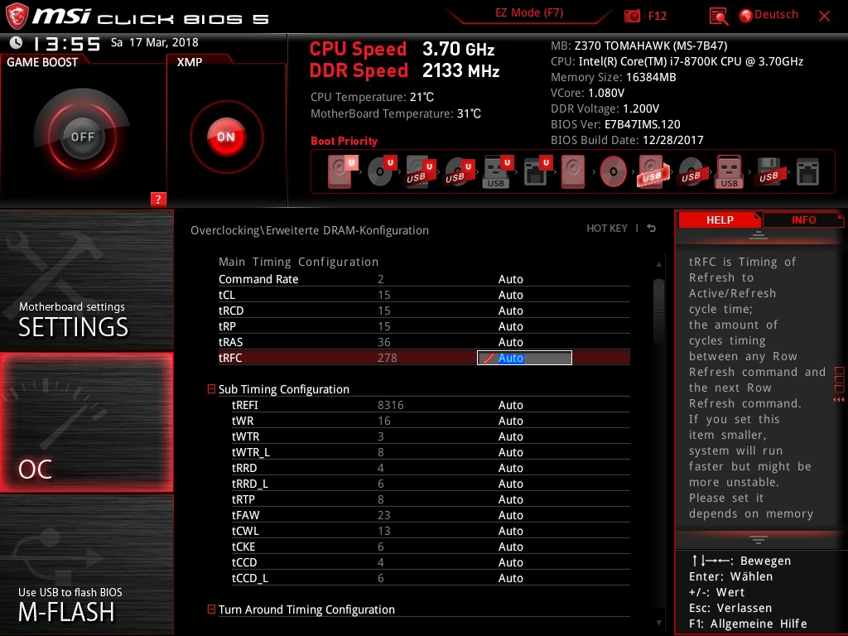Open the tCKE Auto value
The image size is (848, 636).
[510, 547]
